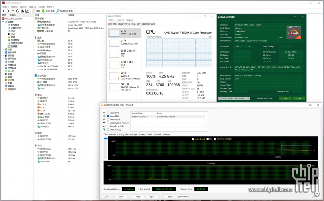Go forward using the AIDA64 toolbar forward arrow
Screen dimensions: 324x201
coord(8,11)
